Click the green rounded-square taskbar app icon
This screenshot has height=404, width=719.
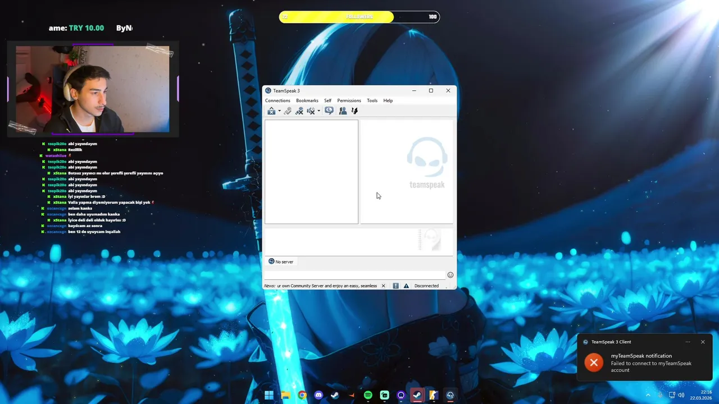(384, 395)
